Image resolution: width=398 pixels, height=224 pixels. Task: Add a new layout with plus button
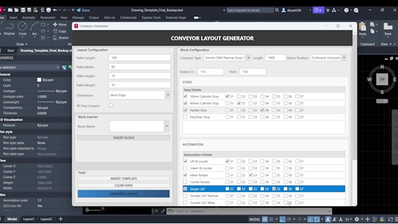coord(61,219)
